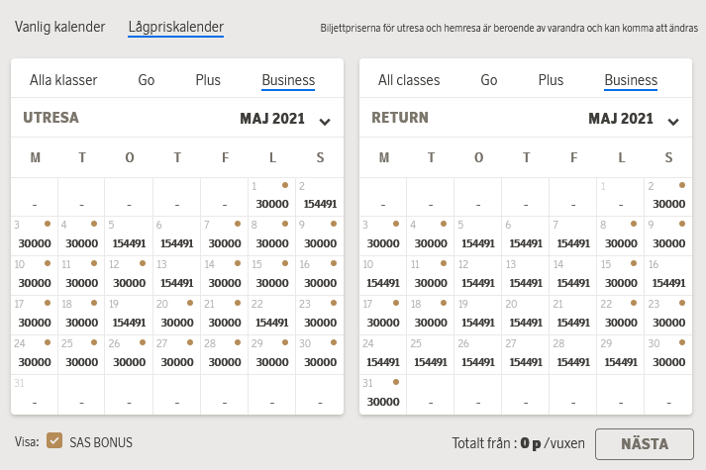Pick May 2 return date at 30000
706x470 pixels.
pos(668,196)
